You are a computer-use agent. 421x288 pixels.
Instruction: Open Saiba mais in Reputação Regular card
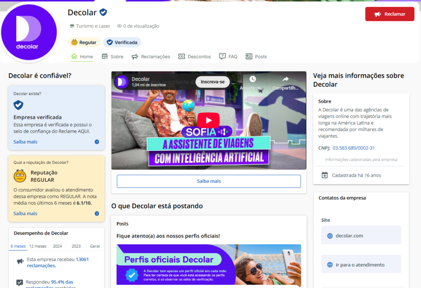tap(25, 214)
